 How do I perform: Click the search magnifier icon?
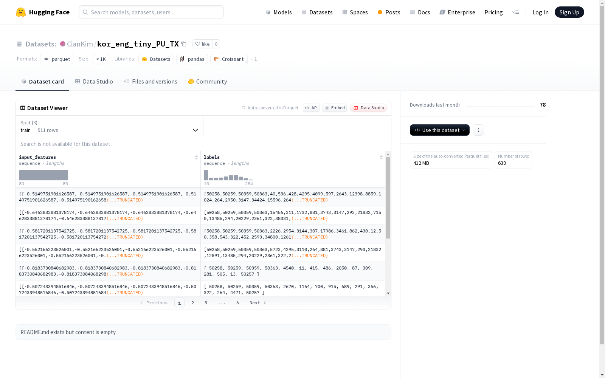point(86,12)
